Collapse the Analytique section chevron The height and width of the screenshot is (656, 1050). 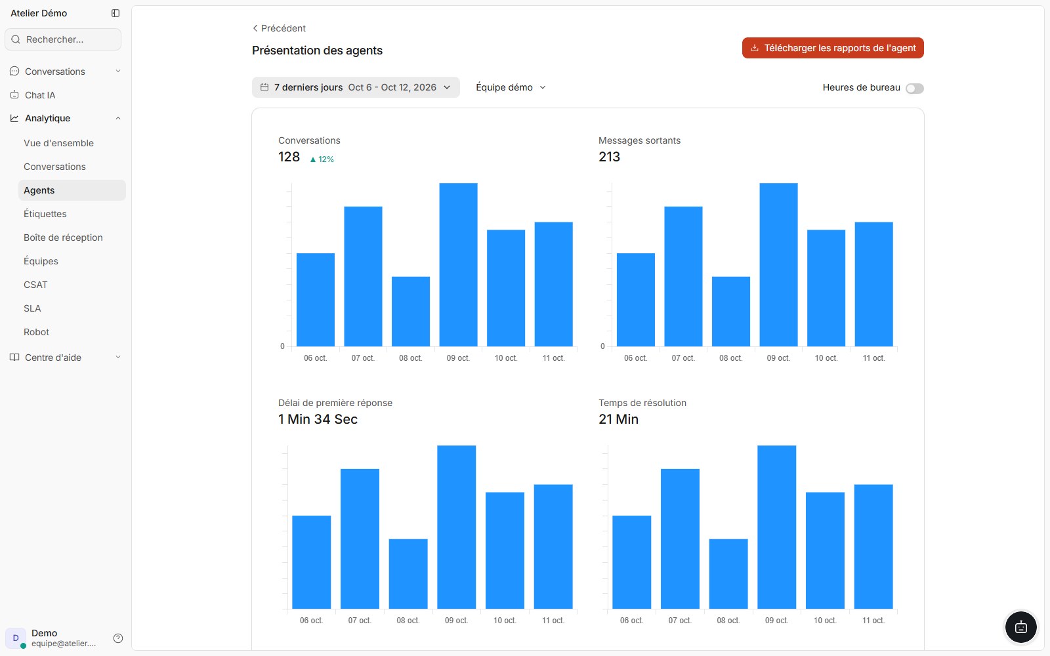[x=118, y=118]
